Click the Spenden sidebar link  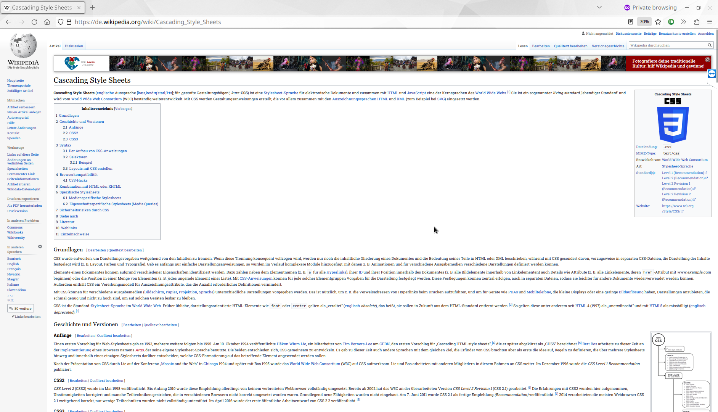[14, 138]
